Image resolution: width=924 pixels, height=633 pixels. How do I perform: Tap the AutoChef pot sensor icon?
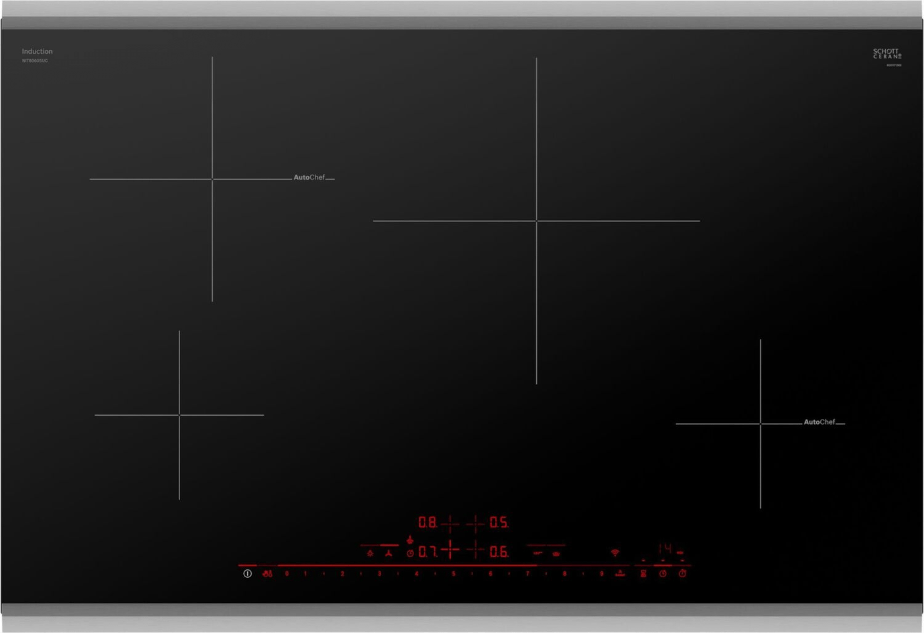pyautogui.click(x=556, y=554)
